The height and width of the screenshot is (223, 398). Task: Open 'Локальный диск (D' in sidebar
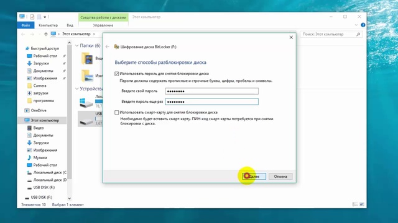point(50,180)
